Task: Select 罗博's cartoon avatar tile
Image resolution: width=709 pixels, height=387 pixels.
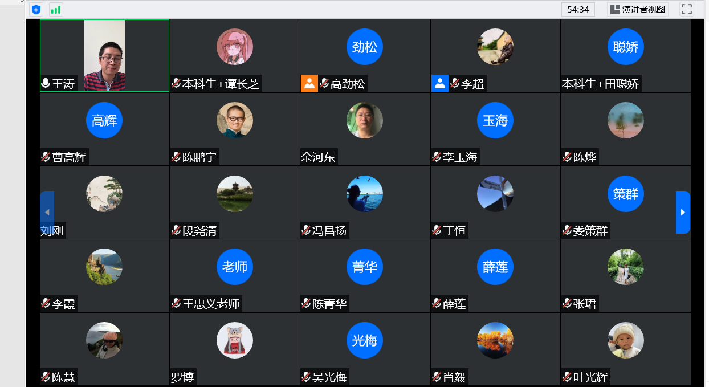Action: point(235,340)
